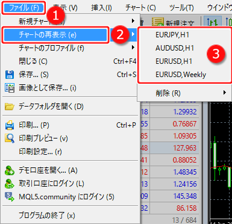Open the 挿入(I) menu
The width and height of the screenshot is (232, 224).
click(102, 8)
